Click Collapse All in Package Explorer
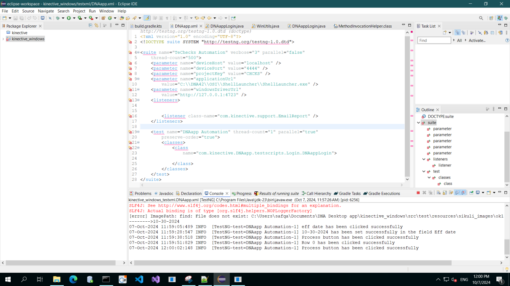 click(x=90, y=26)
